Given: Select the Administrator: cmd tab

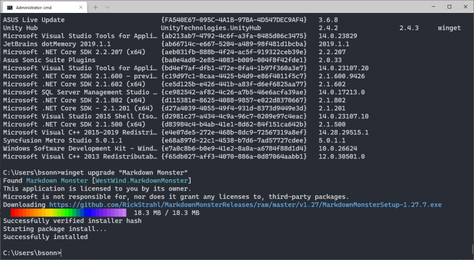Looking at the screenshot, I should pos(44,7).
